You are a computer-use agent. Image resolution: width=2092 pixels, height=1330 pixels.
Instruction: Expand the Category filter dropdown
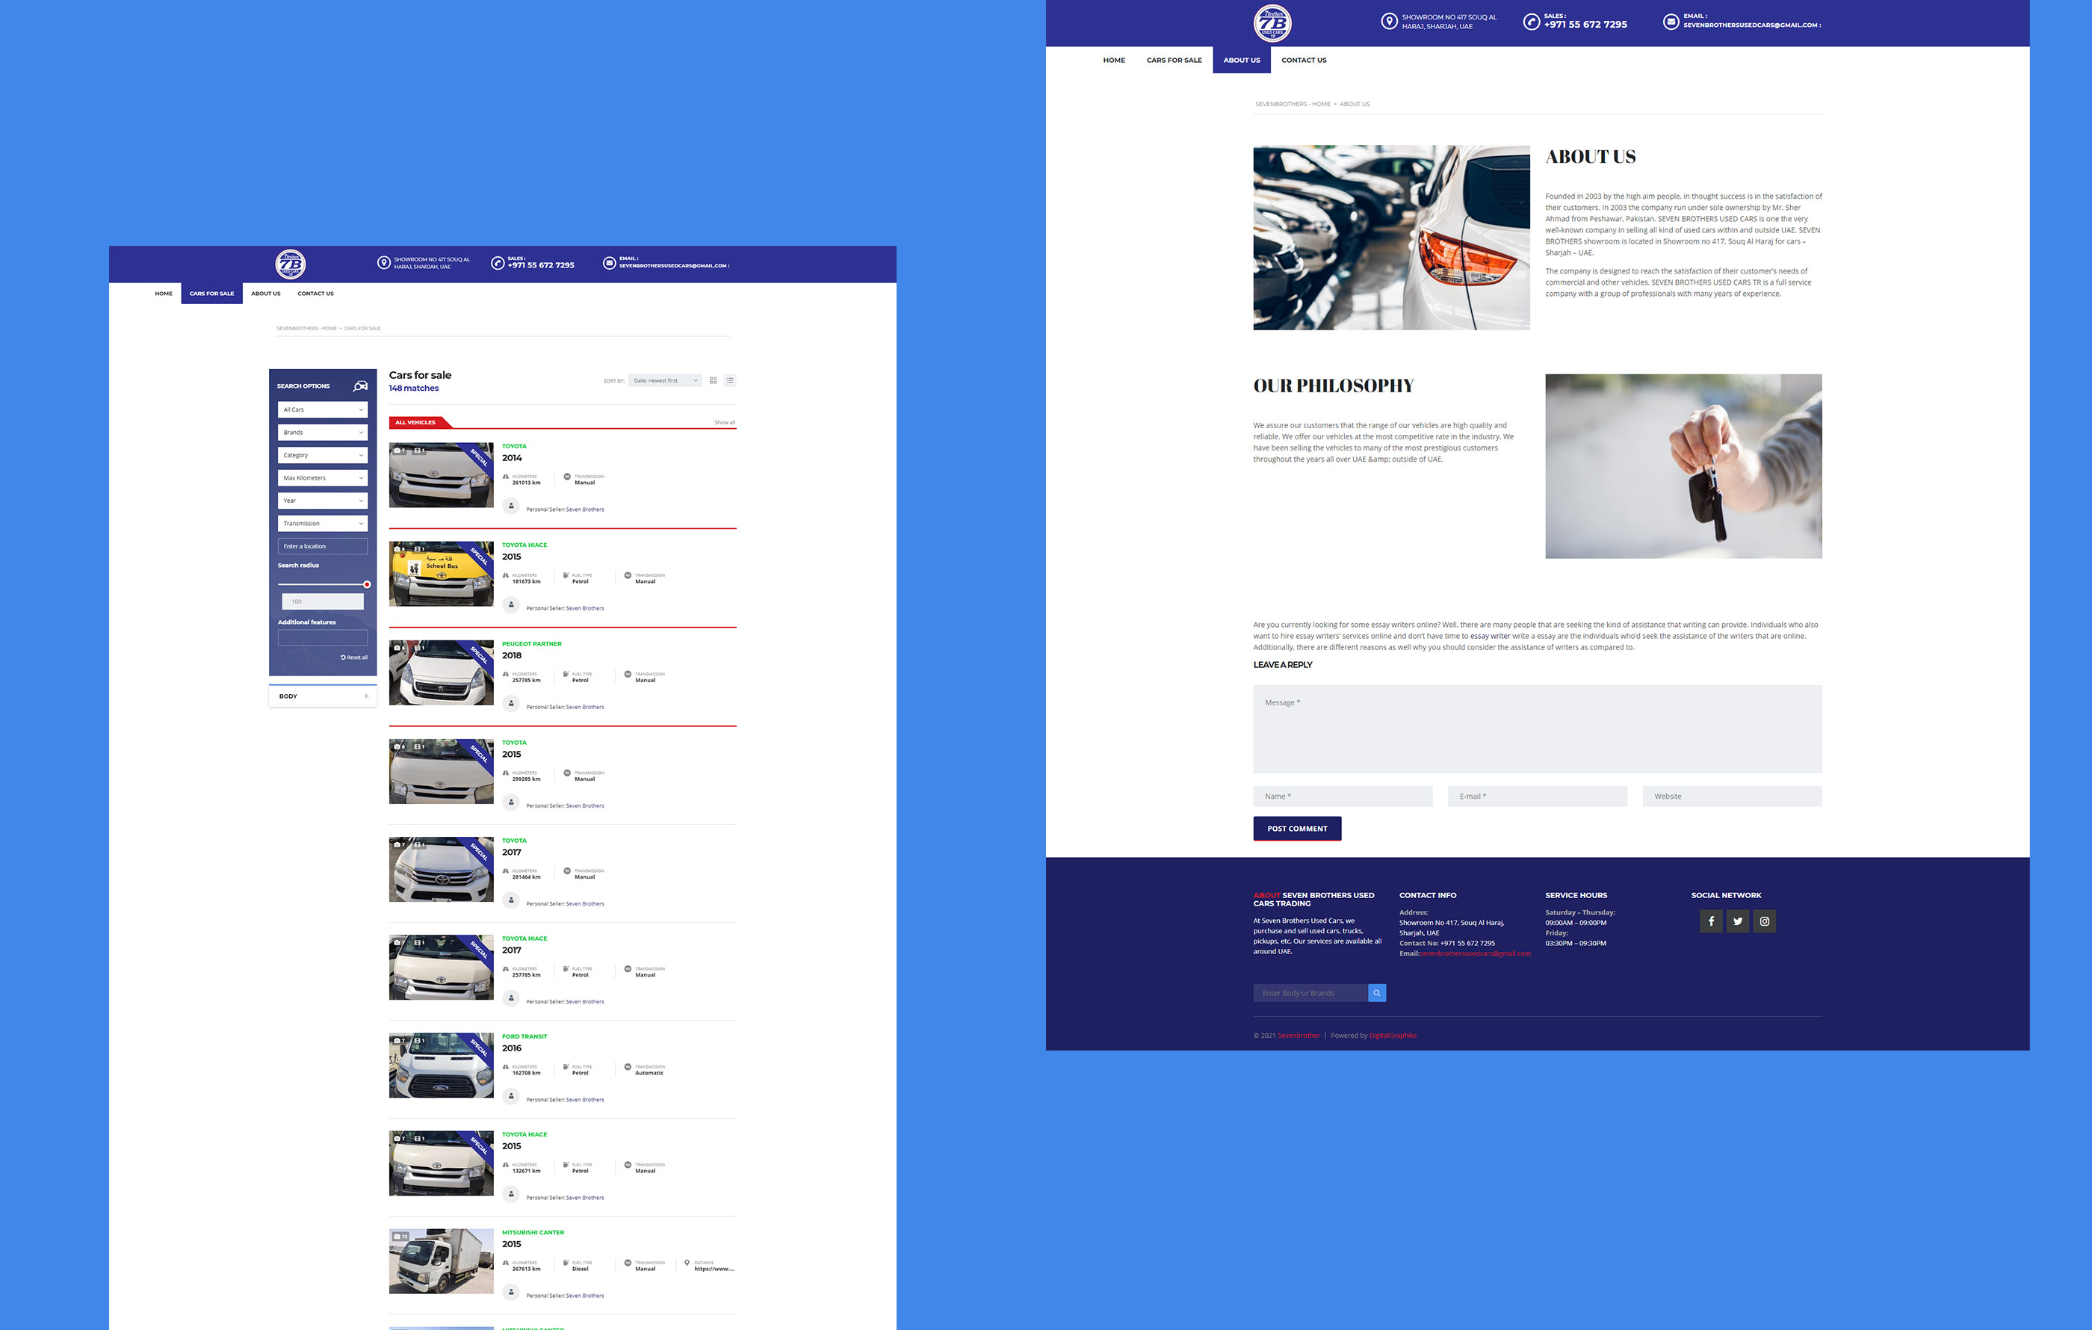[322, 454]
